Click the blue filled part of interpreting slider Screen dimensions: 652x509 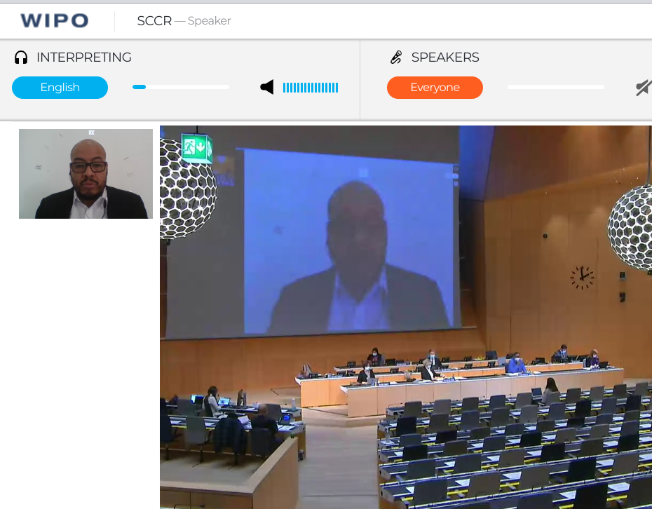coord(140,87)
